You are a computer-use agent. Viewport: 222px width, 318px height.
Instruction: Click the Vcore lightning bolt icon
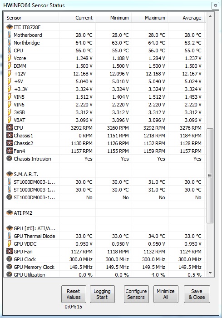pyautogui.click(x=10, y=58)
